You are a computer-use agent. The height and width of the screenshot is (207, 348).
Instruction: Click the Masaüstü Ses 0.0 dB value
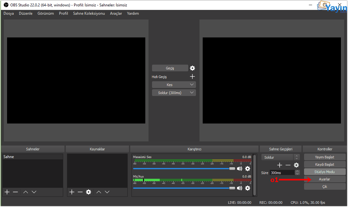click(x=247, y=157)
